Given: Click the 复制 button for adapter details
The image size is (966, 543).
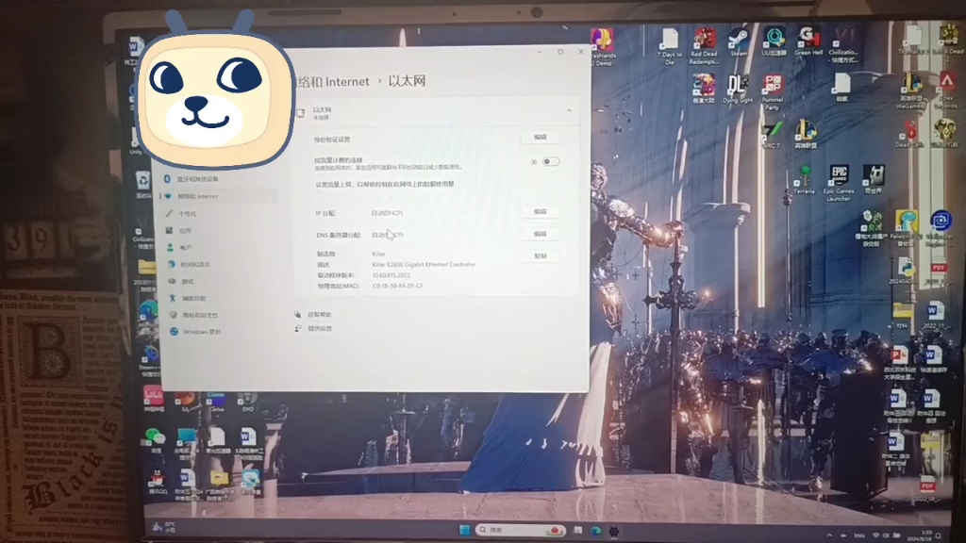Looking at the screenshot, I should pos(541,256).
